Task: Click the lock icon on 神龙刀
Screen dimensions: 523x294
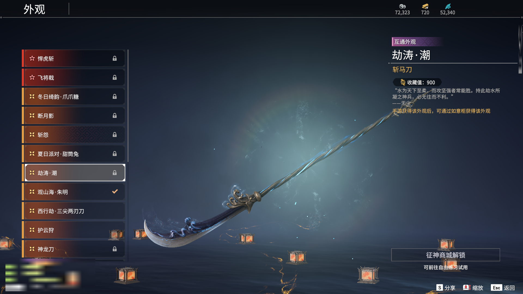Action: click(115, 249)
